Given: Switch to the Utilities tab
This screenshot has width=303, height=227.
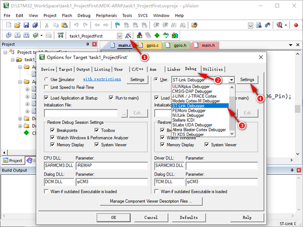Looking at the screenshot, I should pos(213,69).
